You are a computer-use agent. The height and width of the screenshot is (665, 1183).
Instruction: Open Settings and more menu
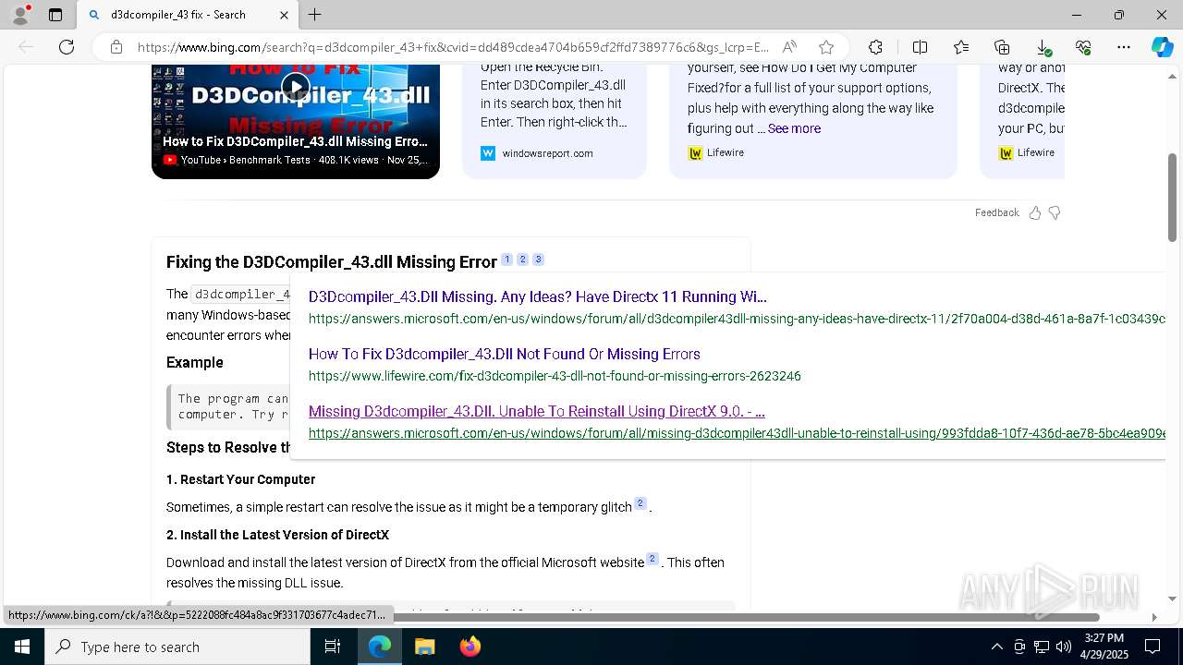click(x=1124, y=47)
